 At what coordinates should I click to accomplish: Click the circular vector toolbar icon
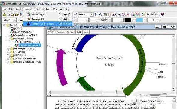pos(124,14)
